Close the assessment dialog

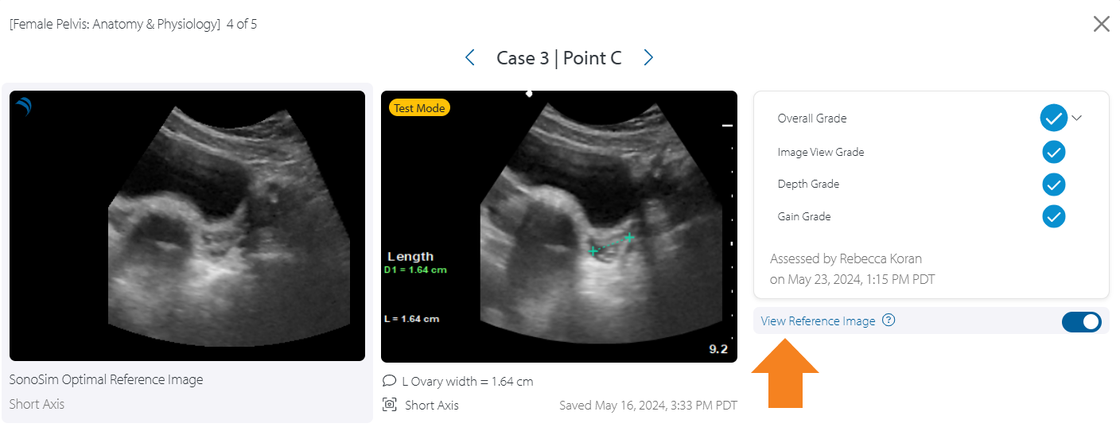point(1101,24)
